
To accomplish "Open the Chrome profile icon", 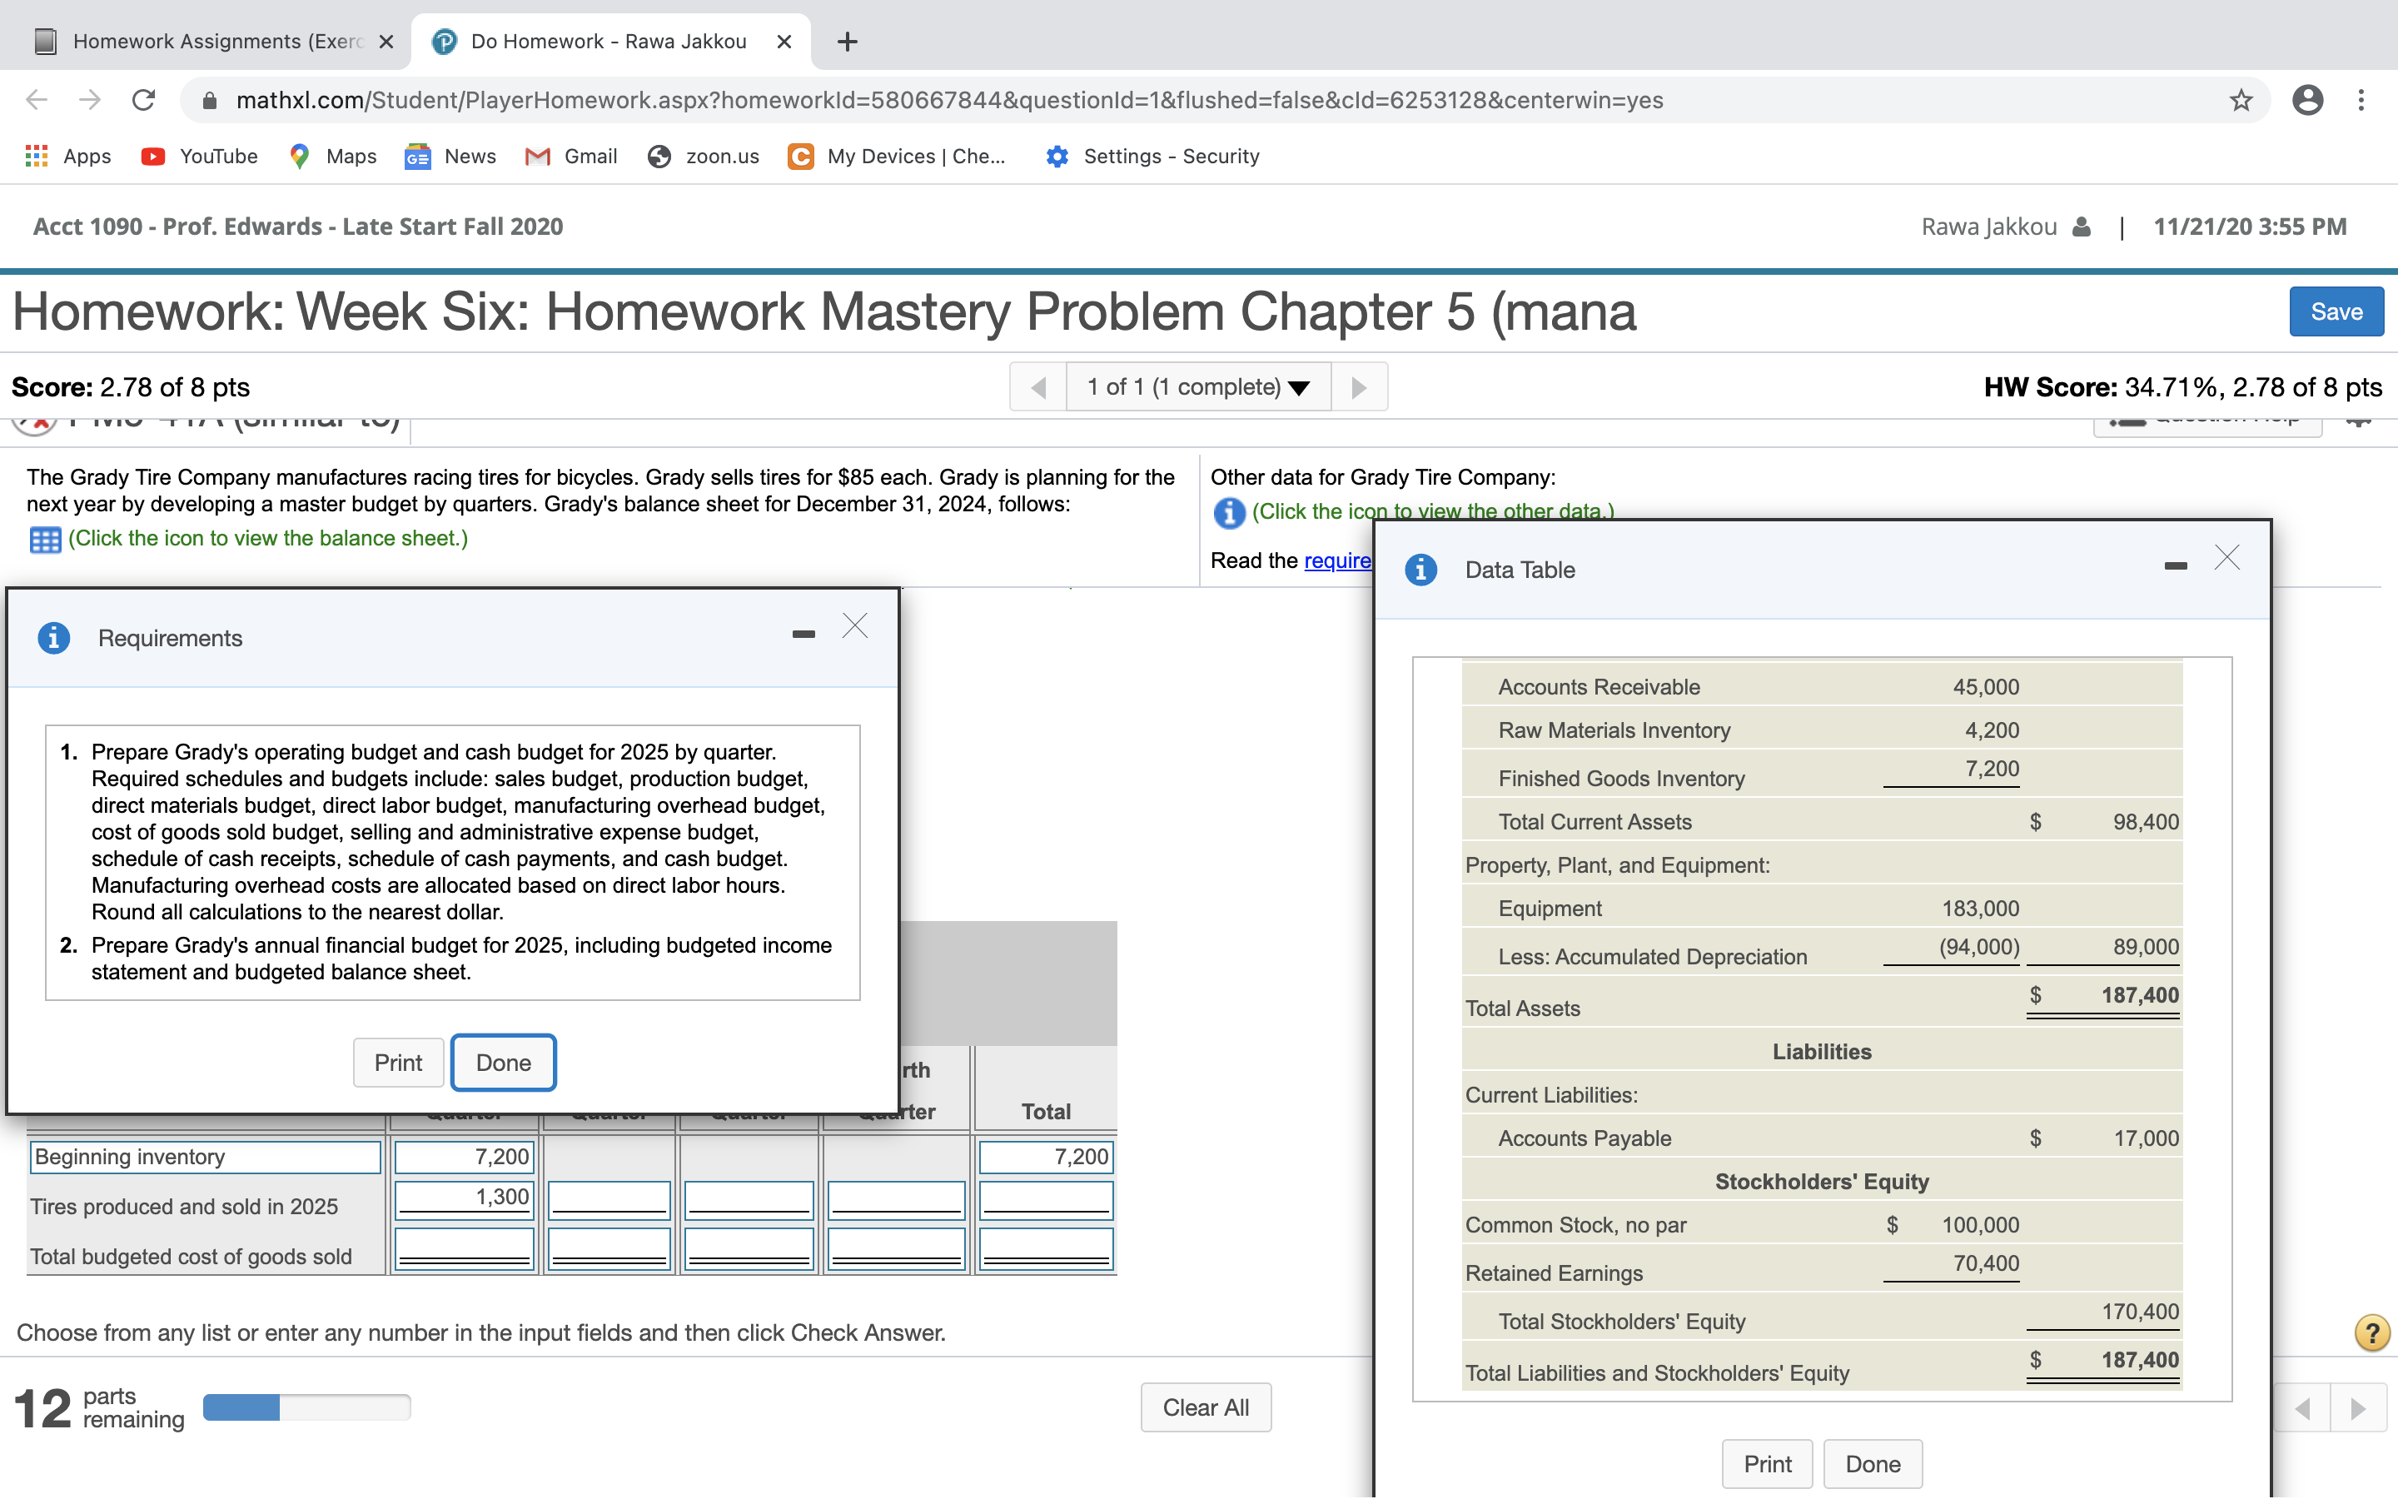I will click(2307, 99).
